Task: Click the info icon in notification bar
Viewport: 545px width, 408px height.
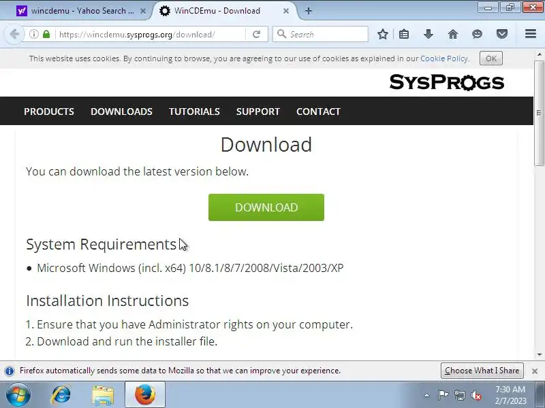Action: (10, 371)
